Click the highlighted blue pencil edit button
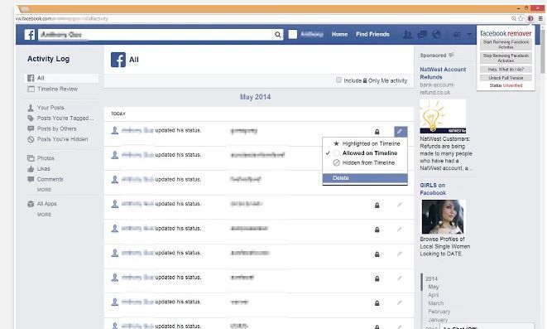Viewport: 547px width, 329px height. point(401,131)
